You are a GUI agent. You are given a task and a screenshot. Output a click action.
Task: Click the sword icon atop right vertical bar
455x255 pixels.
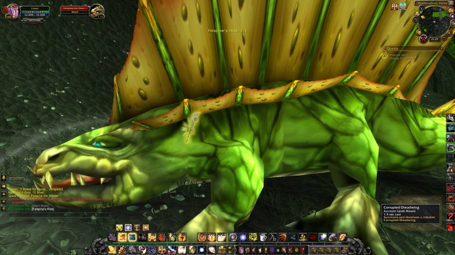coord(450,118)
